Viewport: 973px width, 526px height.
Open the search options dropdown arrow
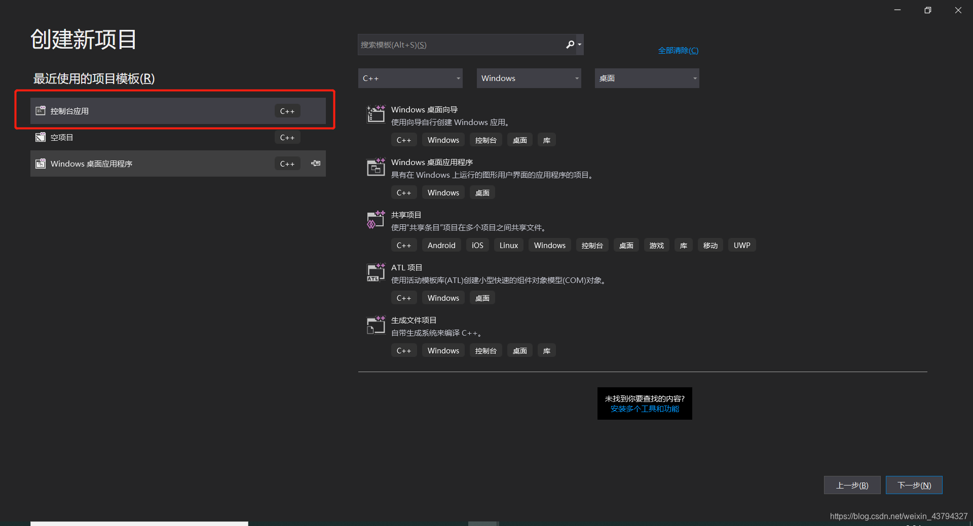[x=580, y=45]
